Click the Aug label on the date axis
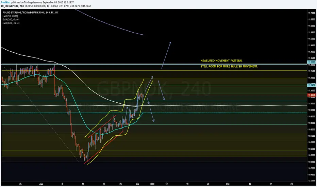Screen dimensions: 317x187 pos(41,184)
